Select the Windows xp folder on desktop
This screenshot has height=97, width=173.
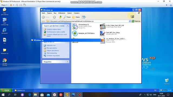click(5, 51)
